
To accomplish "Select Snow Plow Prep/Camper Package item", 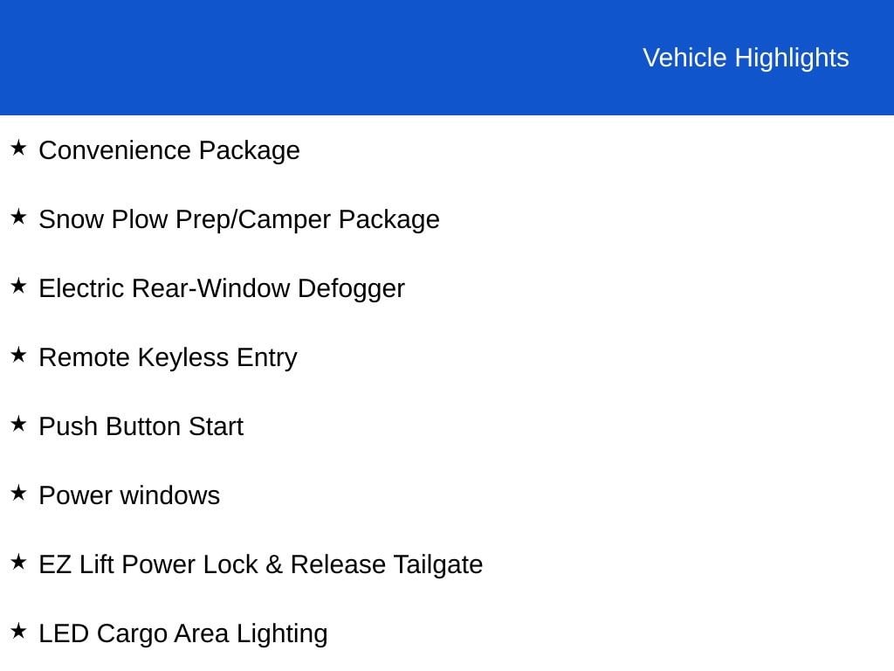I will (x=239, y=219).
